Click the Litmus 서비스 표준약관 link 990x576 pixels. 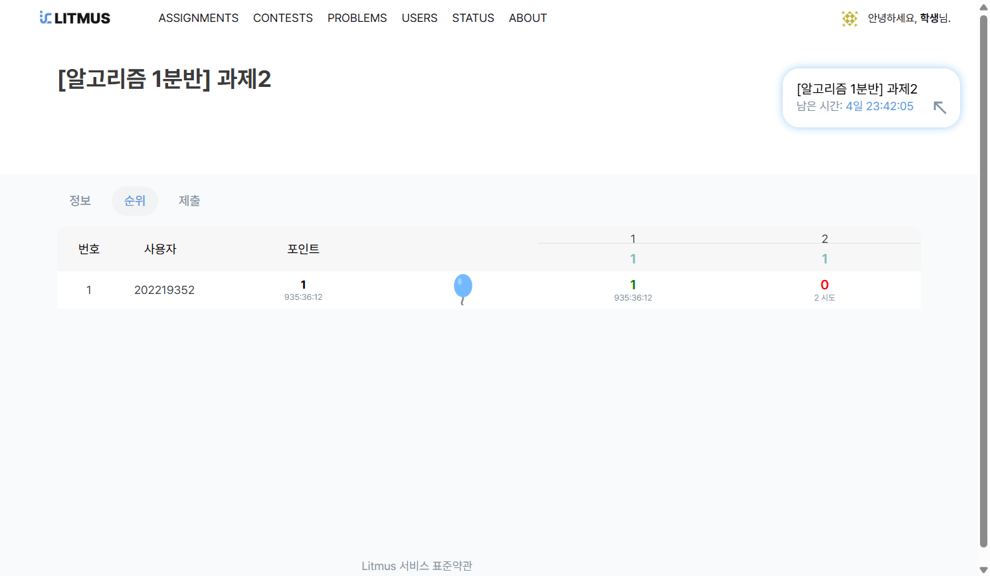pyautogui.click(x=417, y=565)
